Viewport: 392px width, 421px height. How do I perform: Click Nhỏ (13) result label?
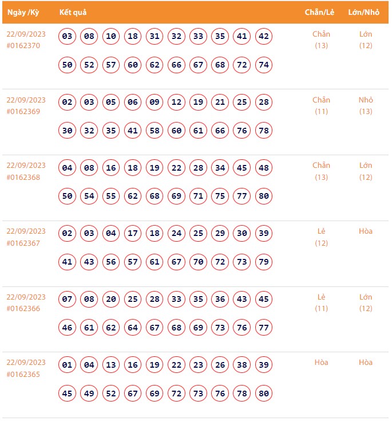coord(366,105)
